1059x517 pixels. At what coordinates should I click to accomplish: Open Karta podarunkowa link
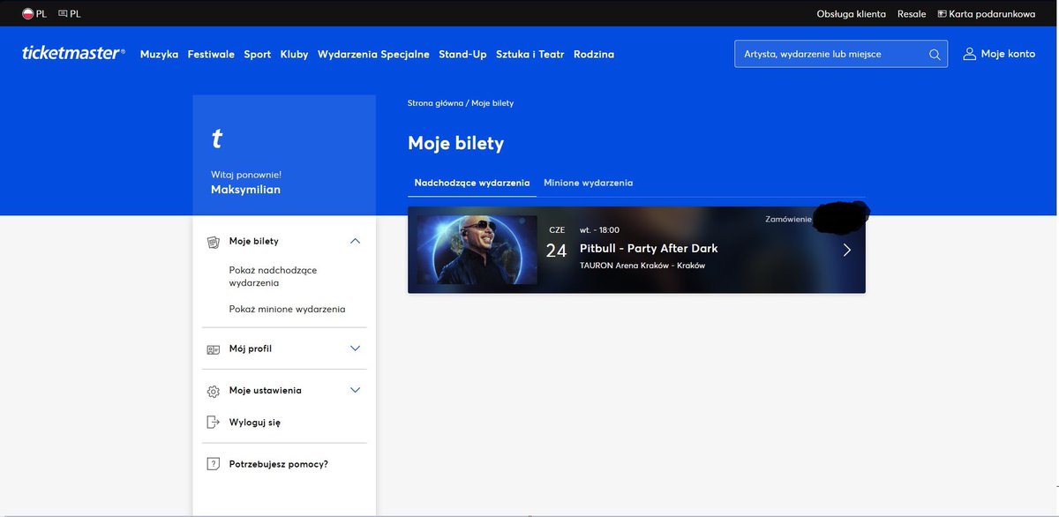tap(987, 14)
